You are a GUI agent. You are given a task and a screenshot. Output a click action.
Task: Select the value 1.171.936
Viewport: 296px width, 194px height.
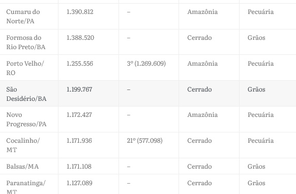pos(79,141)
